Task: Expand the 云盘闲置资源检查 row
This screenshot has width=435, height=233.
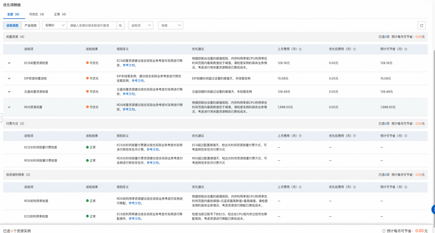Action: coord(9,92)
